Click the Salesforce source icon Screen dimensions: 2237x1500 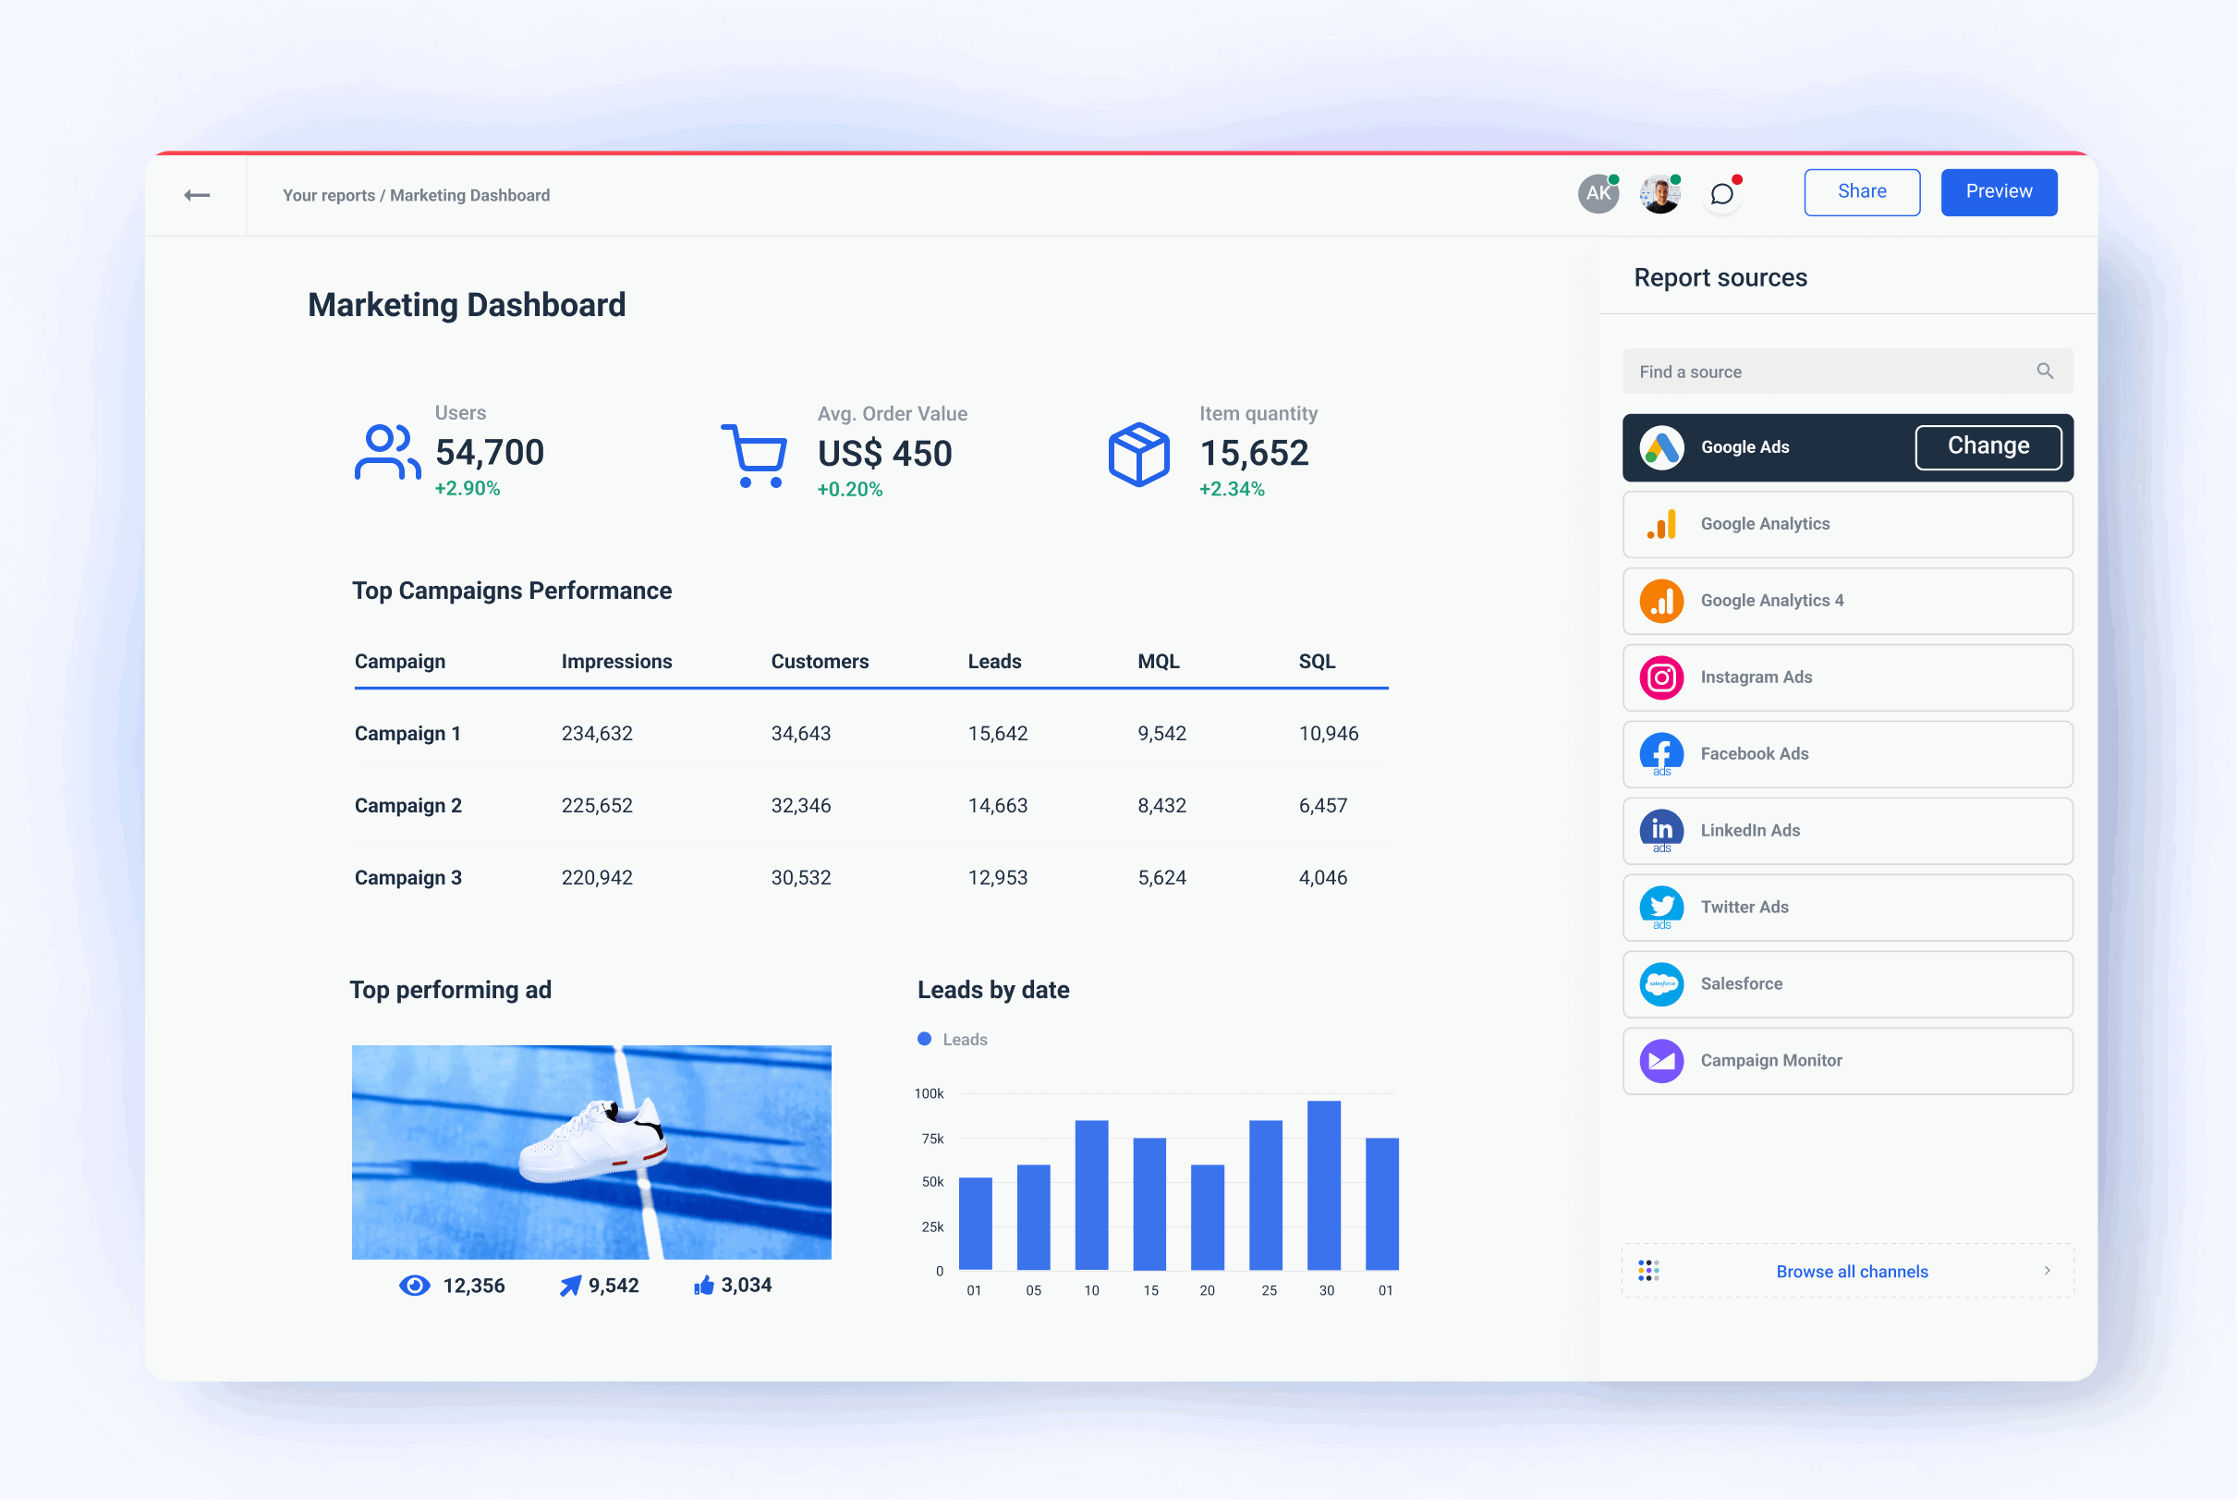pos(1662,983)
